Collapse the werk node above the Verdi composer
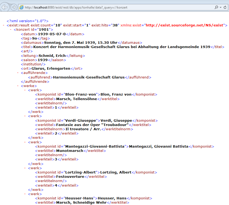Image resolution: width=229 pixels, height=205 pixels. [x=25, y=116]
